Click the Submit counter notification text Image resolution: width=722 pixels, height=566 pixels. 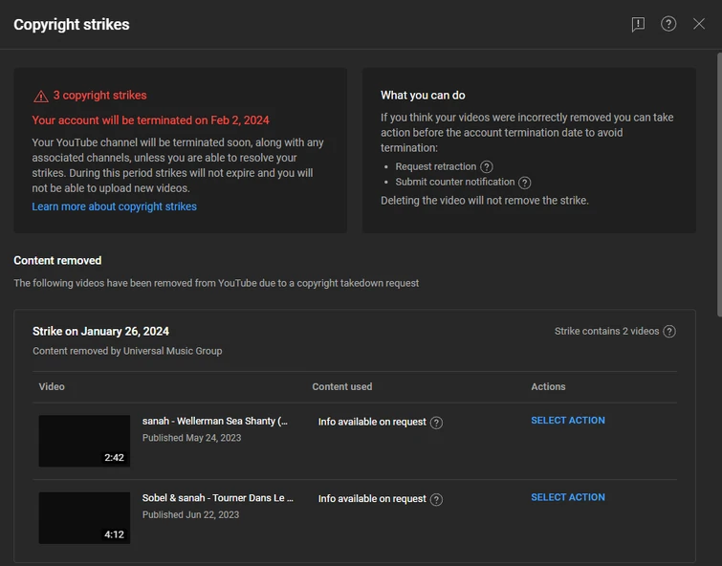pyautogui.click(x=455, y=183)
